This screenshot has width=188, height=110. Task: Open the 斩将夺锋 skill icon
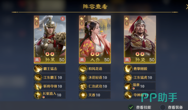tap(38, 86)
